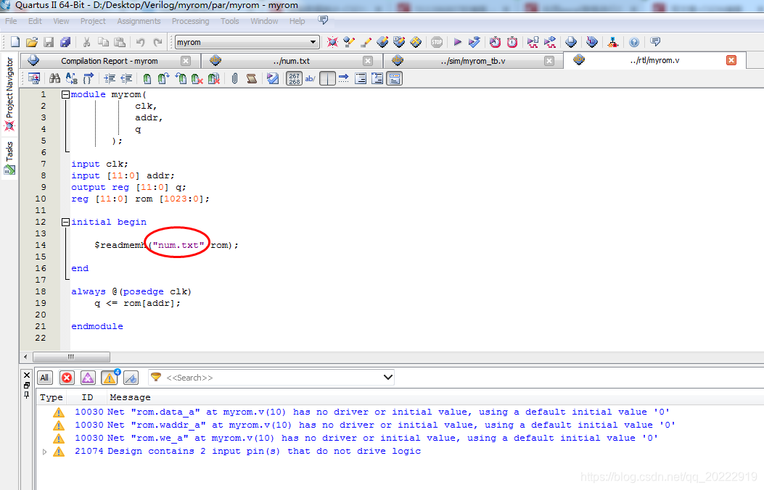Switch to the ../num.txt tab
The width and height of the screenshot is (764, 490).
point(294,61)
